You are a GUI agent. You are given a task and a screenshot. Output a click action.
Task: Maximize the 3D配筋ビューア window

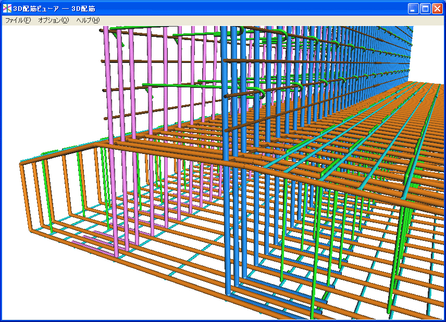click(425, 8)
